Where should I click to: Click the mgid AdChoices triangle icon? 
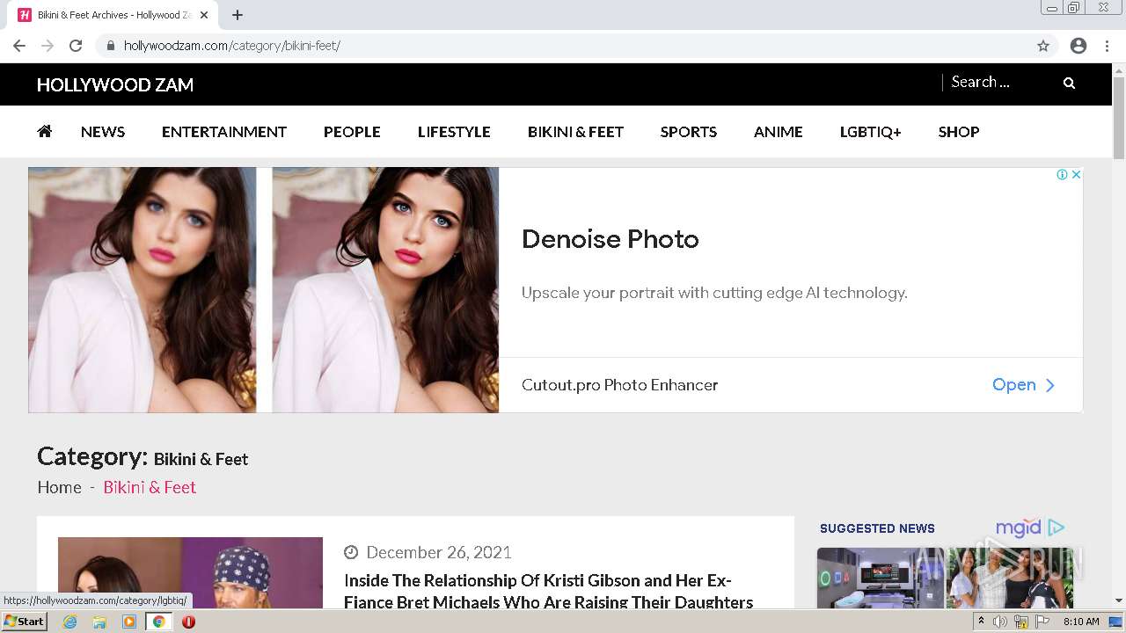[1057, 527]
